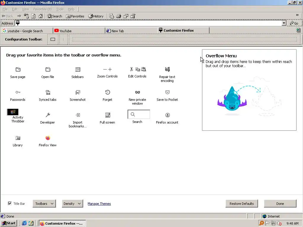Select the Customize Firefox tab
Viewport: 303px width, 227px height.
[183, 30]
